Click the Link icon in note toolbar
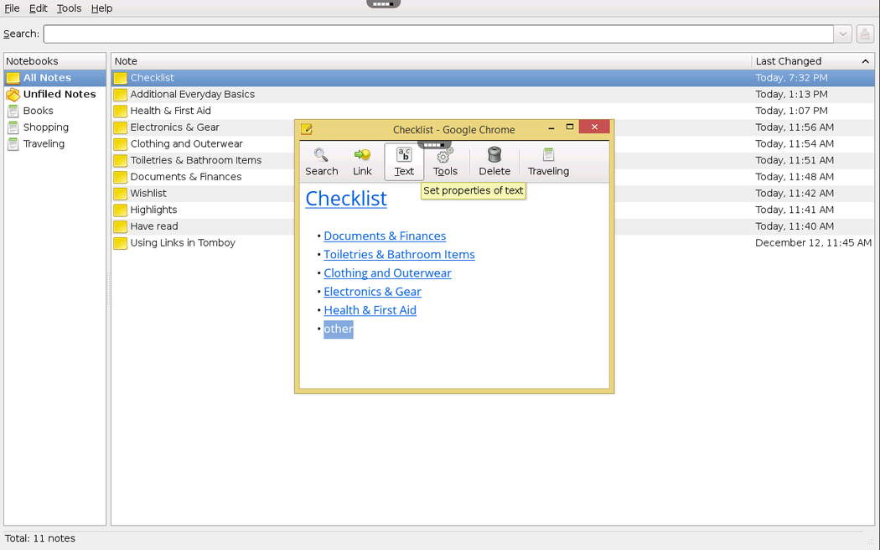Image resolution: width=880 pixels, height=550 pixels. tap(362, 156)
